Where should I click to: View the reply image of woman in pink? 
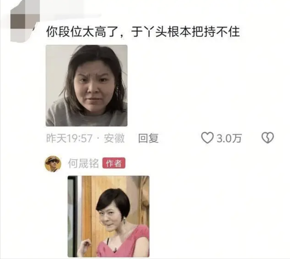tap(109, 216)
